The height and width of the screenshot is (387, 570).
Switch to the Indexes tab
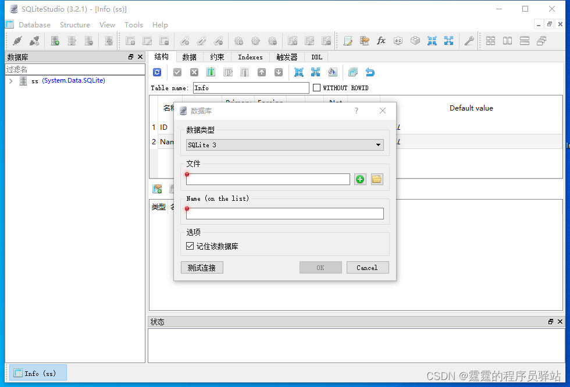point(250,57)
